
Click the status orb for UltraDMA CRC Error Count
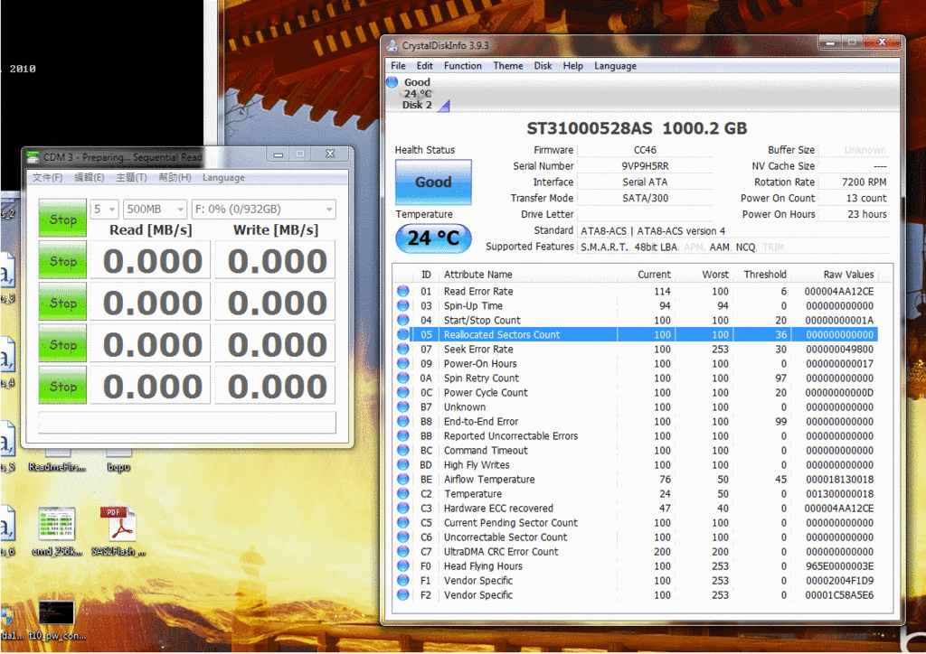tap(403, 551)
